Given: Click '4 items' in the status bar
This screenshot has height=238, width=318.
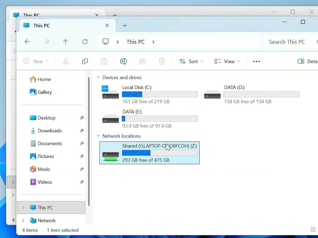Looking at the screenshot, I should (x=30, y=230).
